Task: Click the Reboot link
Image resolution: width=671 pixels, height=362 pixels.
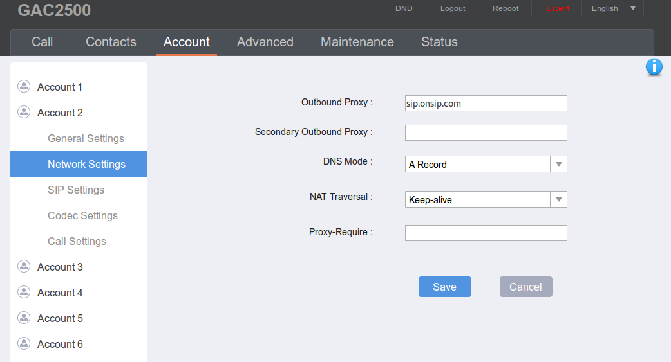Action: [506, 9]
